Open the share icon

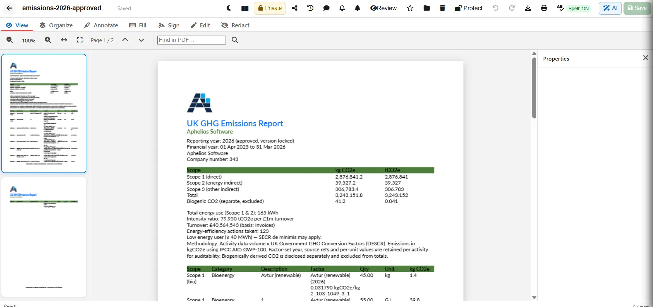pos(294,8)
